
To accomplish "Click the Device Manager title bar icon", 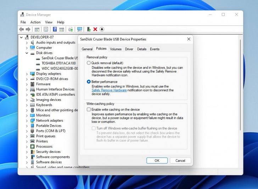I will point(22,15).
